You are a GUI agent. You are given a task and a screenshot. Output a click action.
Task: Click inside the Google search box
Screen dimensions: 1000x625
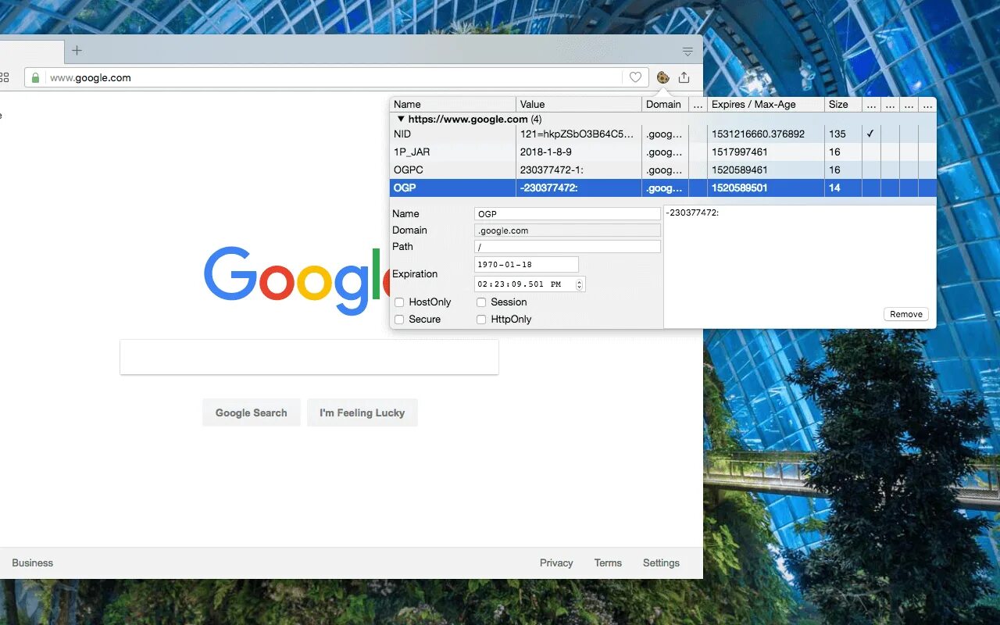309,357
